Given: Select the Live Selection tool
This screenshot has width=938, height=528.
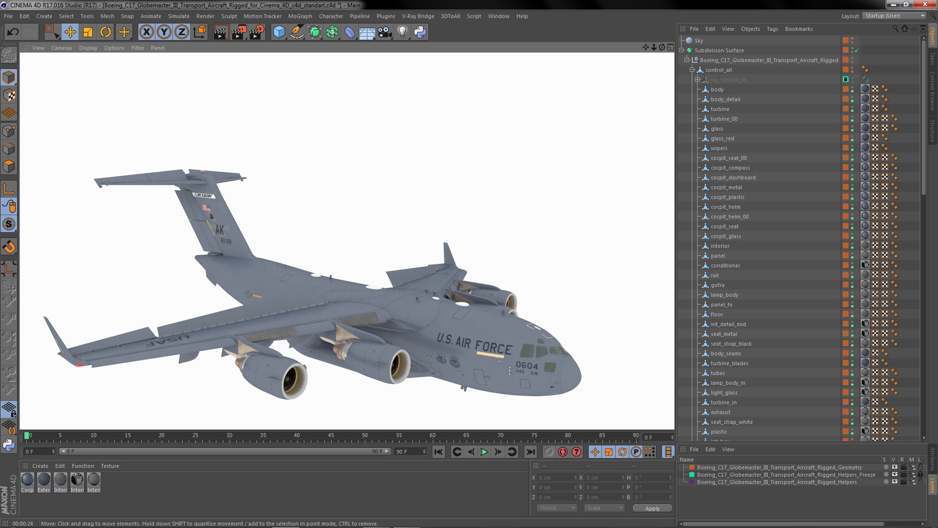Looking at the screenshot, I should click(52, 32).
